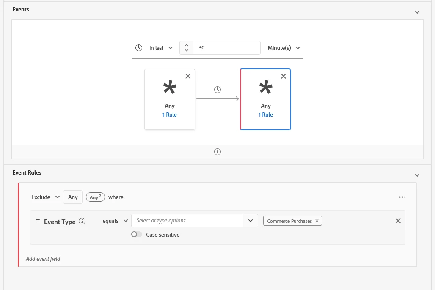
Task: Open 1 Rule link on second Any card
Action: pos(265,115)
